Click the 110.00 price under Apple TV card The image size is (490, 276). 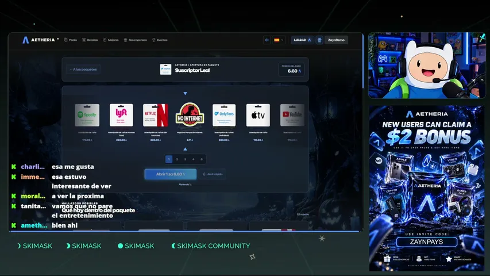click(x=258, y=140)
